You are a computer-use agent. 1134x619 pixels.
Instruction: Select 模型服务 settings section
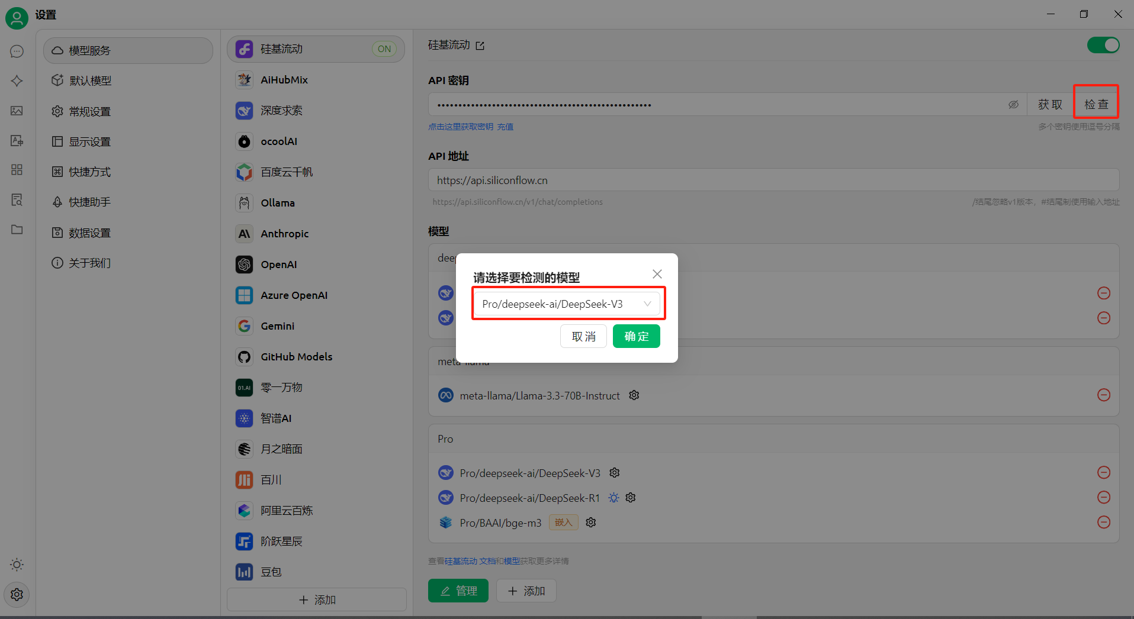[x=128, y=50]
